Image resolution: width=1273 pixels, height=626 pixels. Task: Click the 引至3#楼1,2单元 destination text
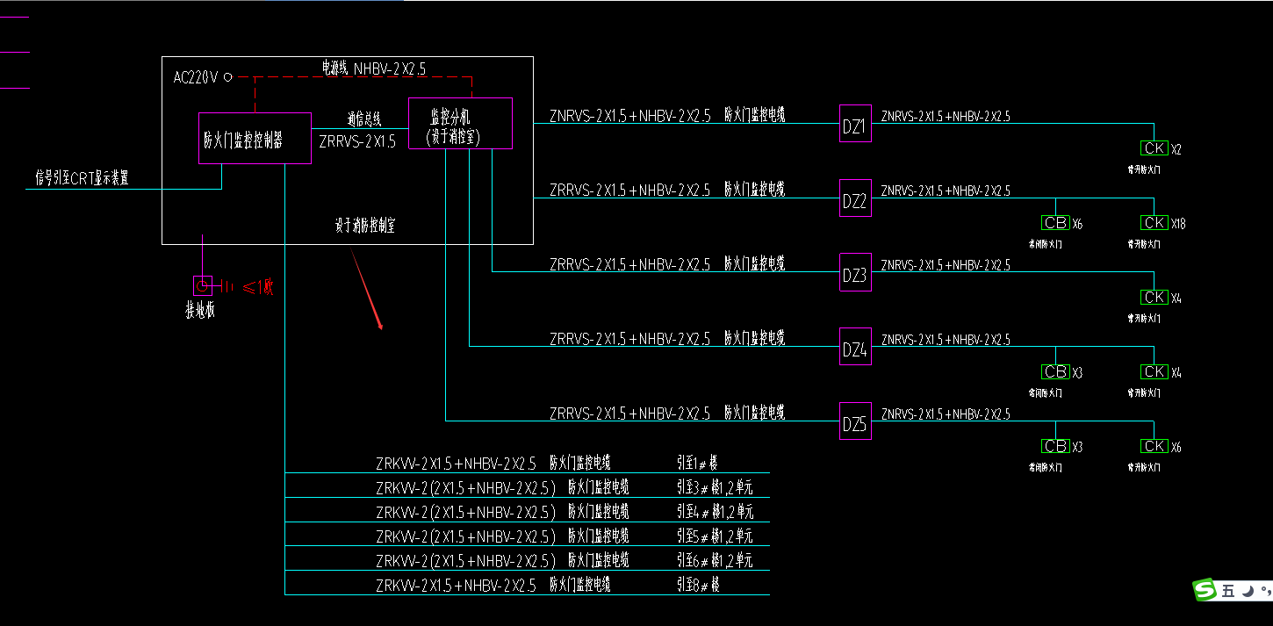(x=715, y=487)
